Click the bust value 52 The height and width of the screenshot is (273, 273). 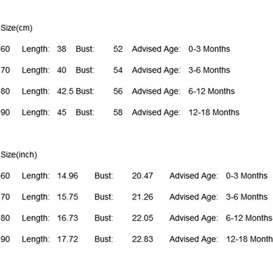click(118, 49)
